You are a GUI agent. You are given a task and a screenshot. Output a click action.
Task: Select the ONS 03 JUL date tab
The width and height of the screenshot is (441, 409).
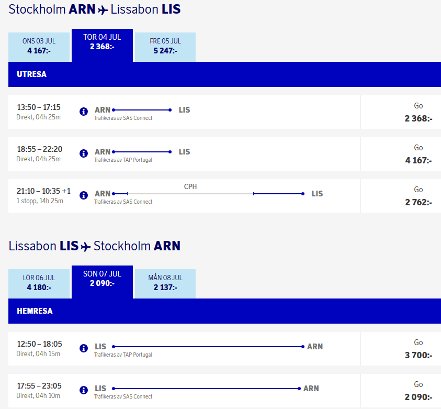[39, 46]
